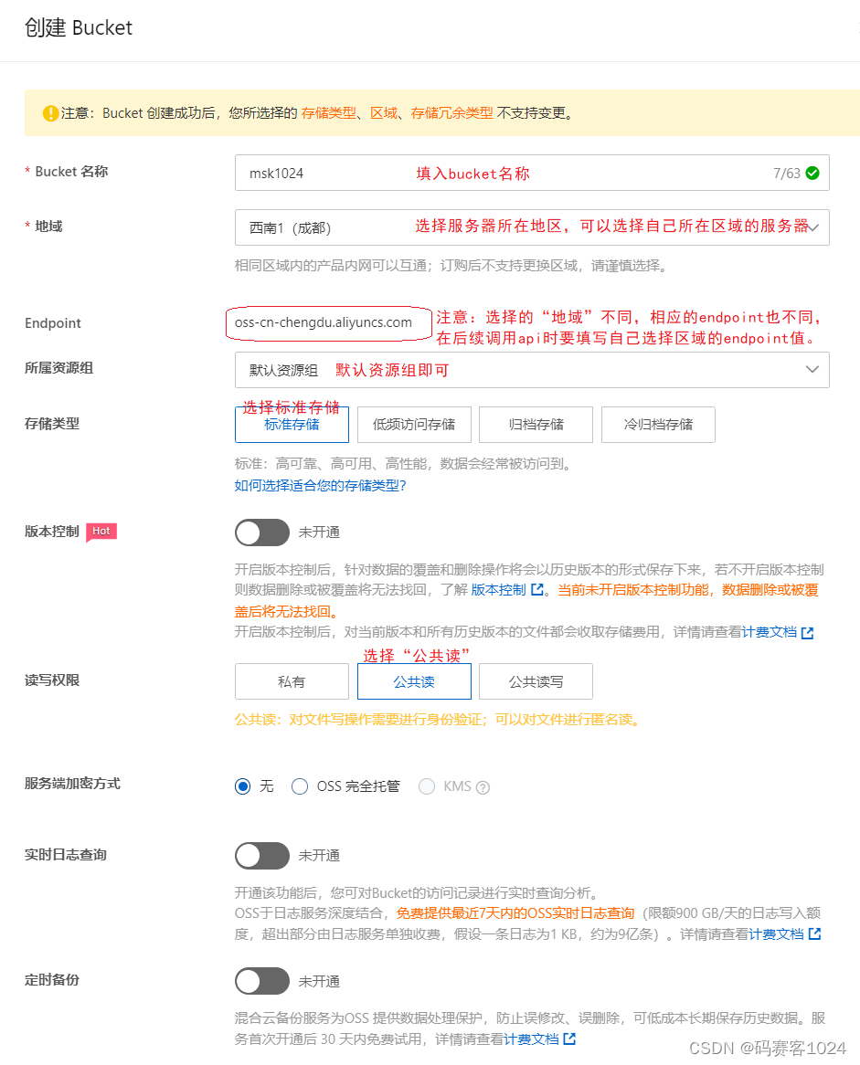Click 免费提供最近7天内的OSS实时日志查询 text
This screenshot has width=860, height=1065.
click(x=515, y=912)
